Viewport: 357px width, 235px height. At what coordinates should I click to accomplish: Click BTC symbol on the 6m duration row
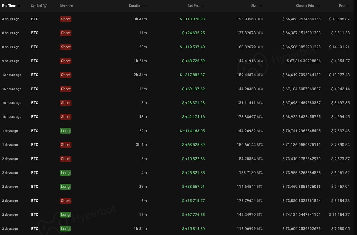35,201
